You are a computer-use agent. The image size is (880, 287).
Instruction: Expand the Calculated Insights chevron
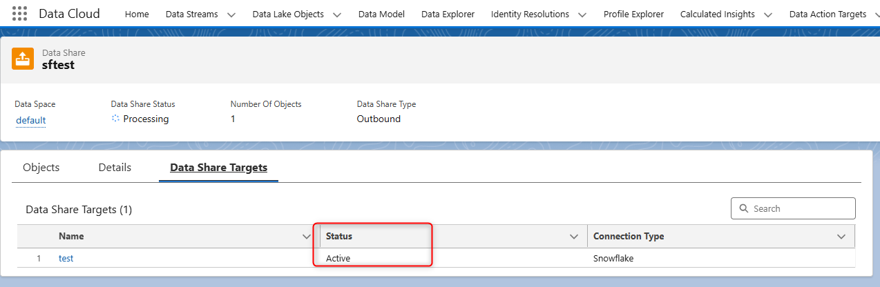(767, 14)
